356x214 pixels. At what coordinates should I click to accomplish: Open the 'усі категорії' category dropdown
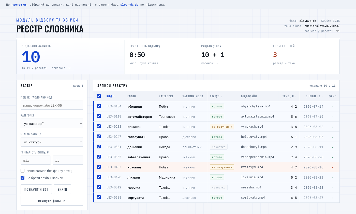[x=52, y=124]
